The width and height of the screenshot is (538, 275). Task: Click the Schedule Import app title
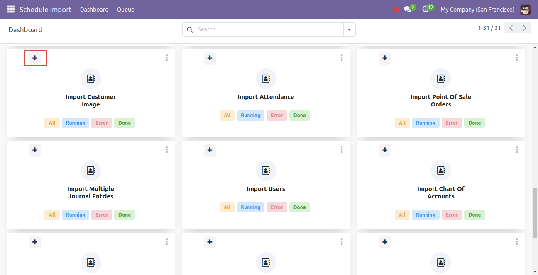click(46, 9)
